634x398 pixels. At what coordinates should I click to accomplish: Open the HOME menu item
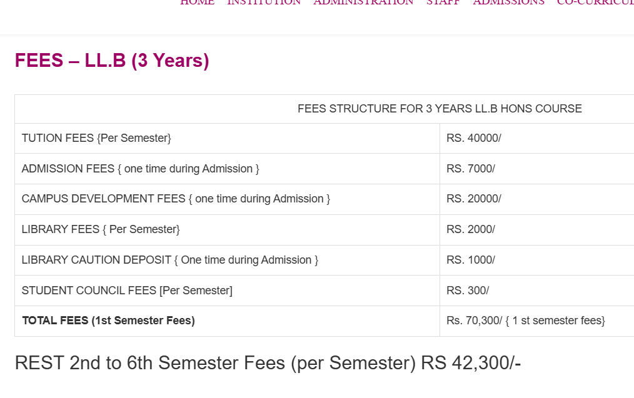[197, 2]
